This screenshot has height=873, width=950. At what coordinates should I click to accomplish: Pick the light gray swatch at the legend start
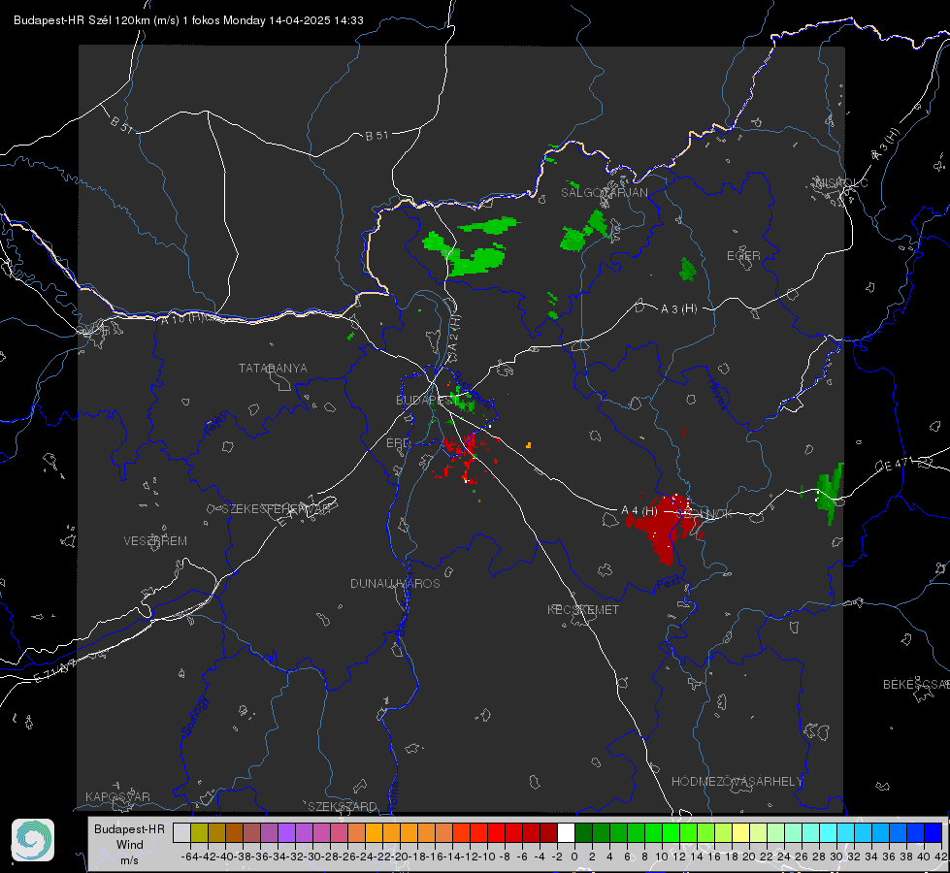click(x=181, y=832)
